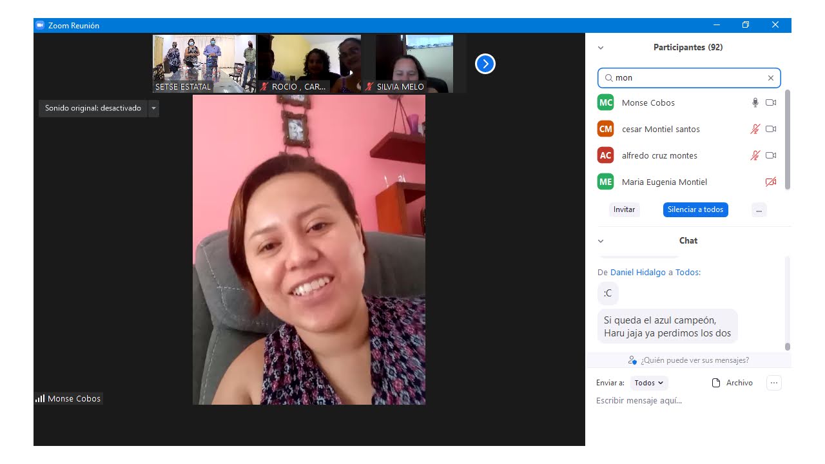Minimize the Zoom Reunión window
Viewport: 825px width, 464px height.
coord(717,25)
